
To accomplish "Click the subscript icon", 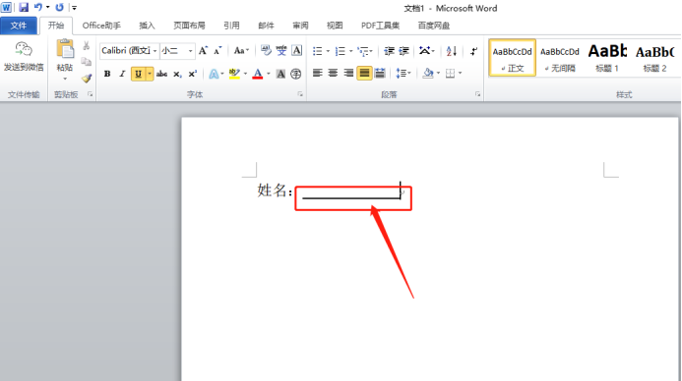I will (177, 75).
